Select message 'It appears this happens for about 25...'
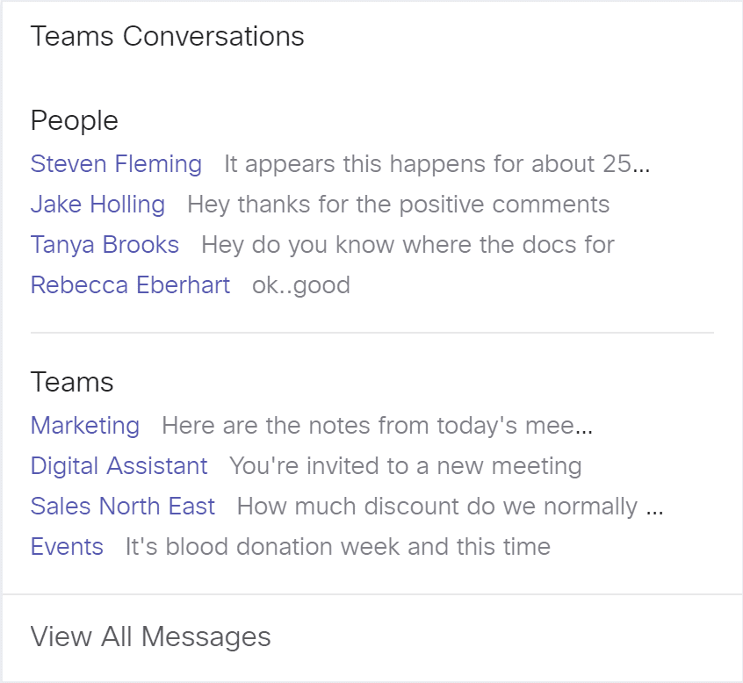The height and width of the screenshot is (683, 743). point(436,164)
